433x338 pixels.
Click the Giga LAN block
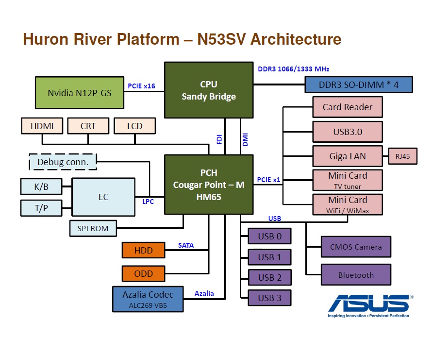click(x=348, y=156)
